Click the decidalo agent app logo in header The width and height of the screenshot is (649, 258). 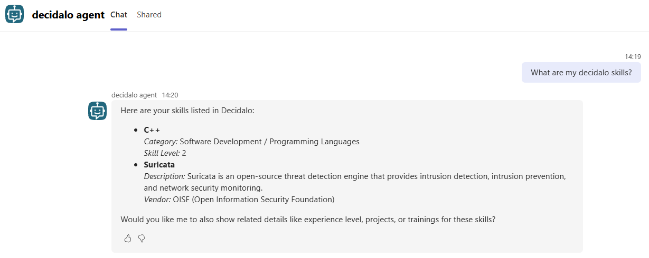[x=15, y=14]
